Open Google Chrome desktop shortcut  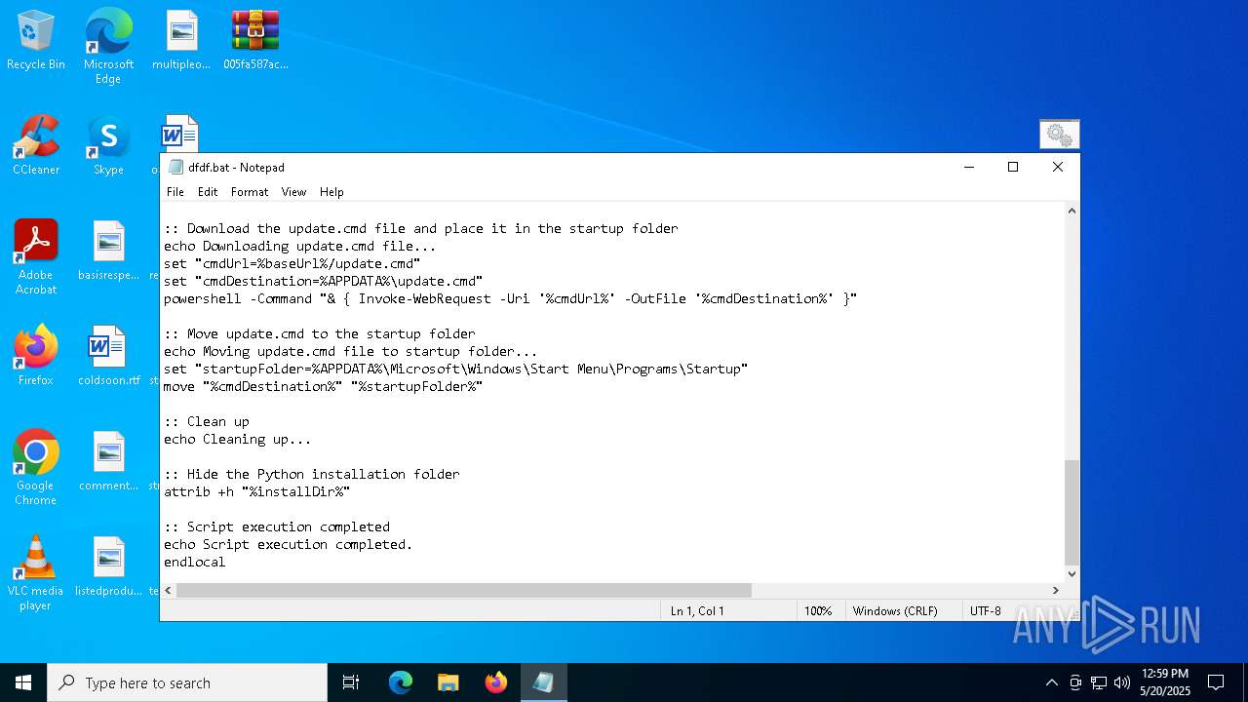(36, 468)
